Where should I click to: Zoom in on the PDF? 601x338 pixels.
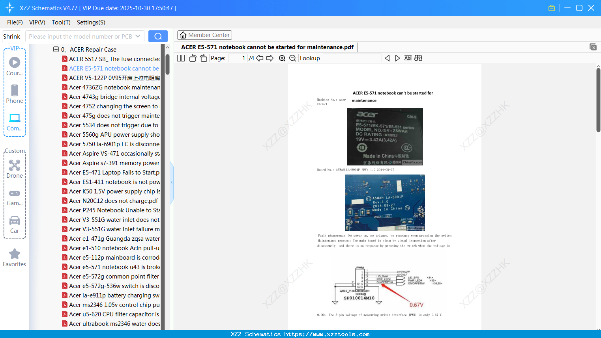tap(282, 58)
